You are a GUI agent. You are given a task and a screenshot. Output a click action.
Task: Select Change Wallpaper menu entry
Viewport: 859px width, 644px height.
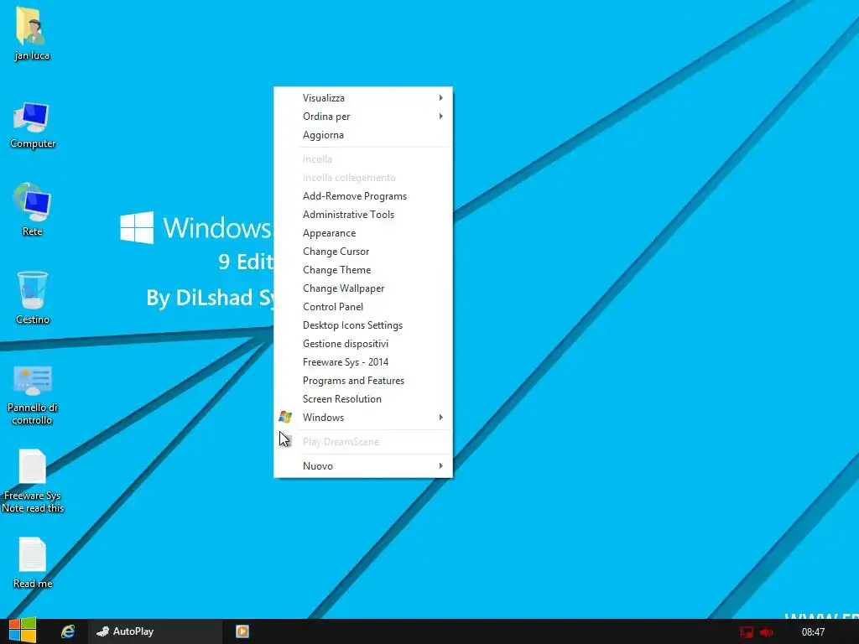(x=363, y=288)
